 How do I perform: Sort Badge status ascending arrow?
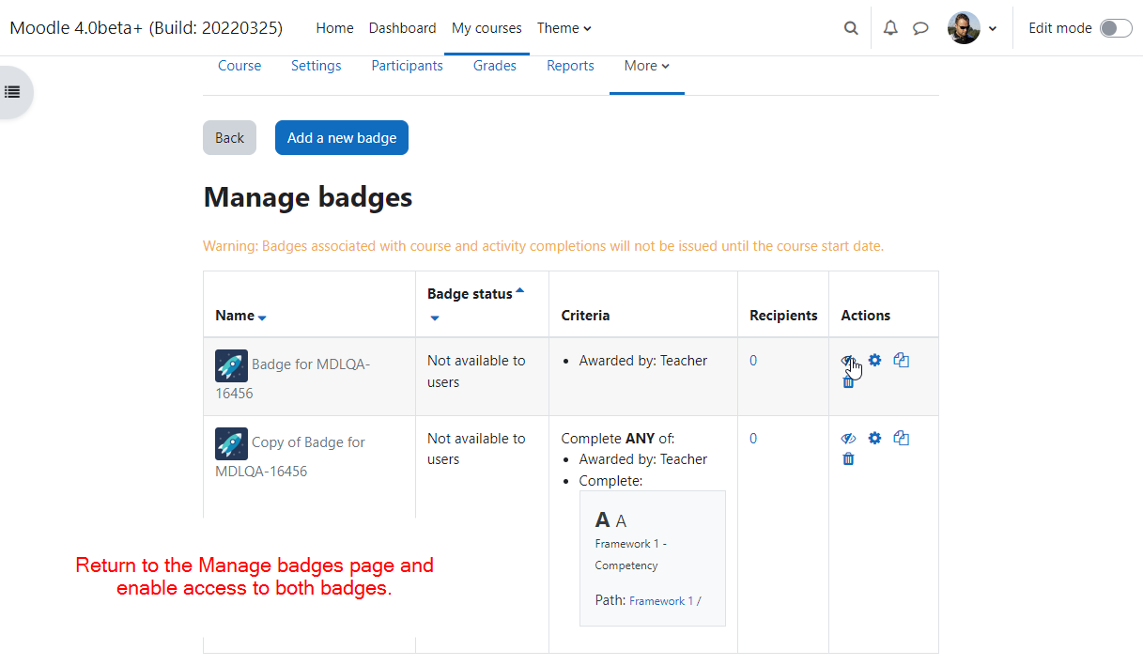pyautogui.click(x=519, y=291)
